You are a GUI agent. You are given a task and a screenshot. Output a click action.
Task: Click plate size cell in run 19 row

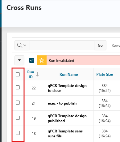pos(105,118)
